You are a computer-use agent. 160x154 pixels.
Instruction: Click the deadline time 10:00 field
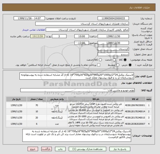pyautogui.click(x=82, y=36)
